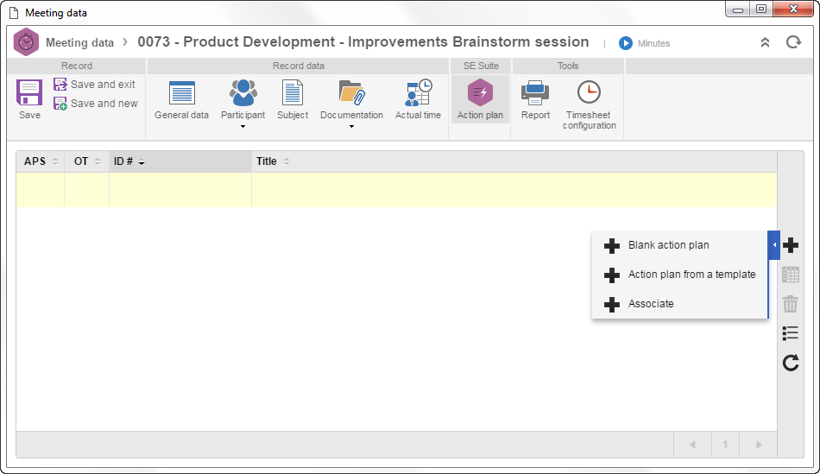The height and width of the screenshot is (474, 820).
Task: Click the Save floppy disk icon
Action: (29, 93)
